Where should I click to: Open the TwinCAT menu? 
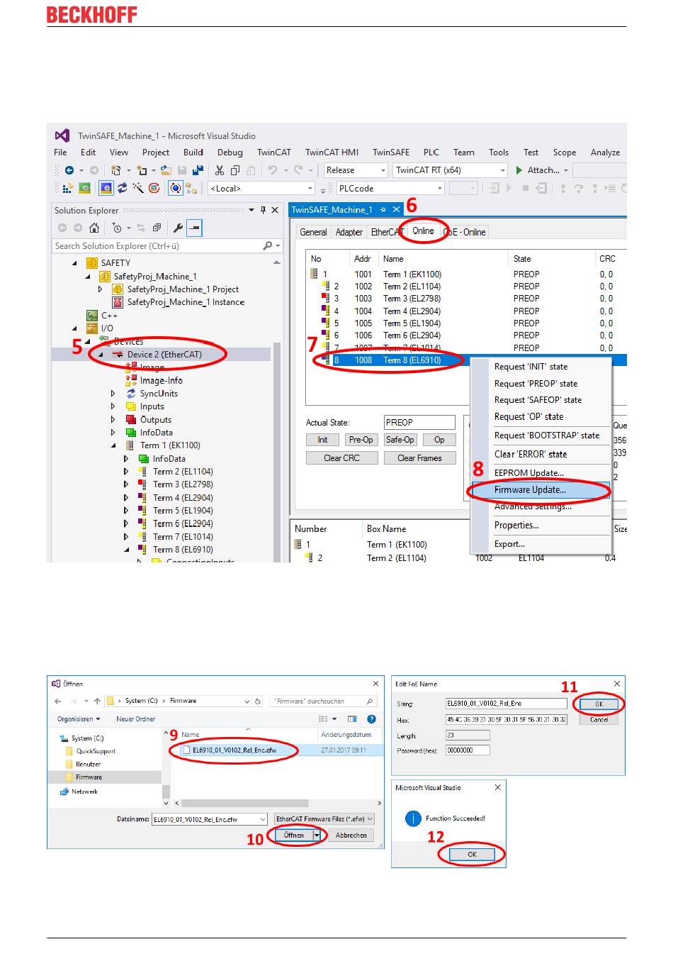click(273, 152)
